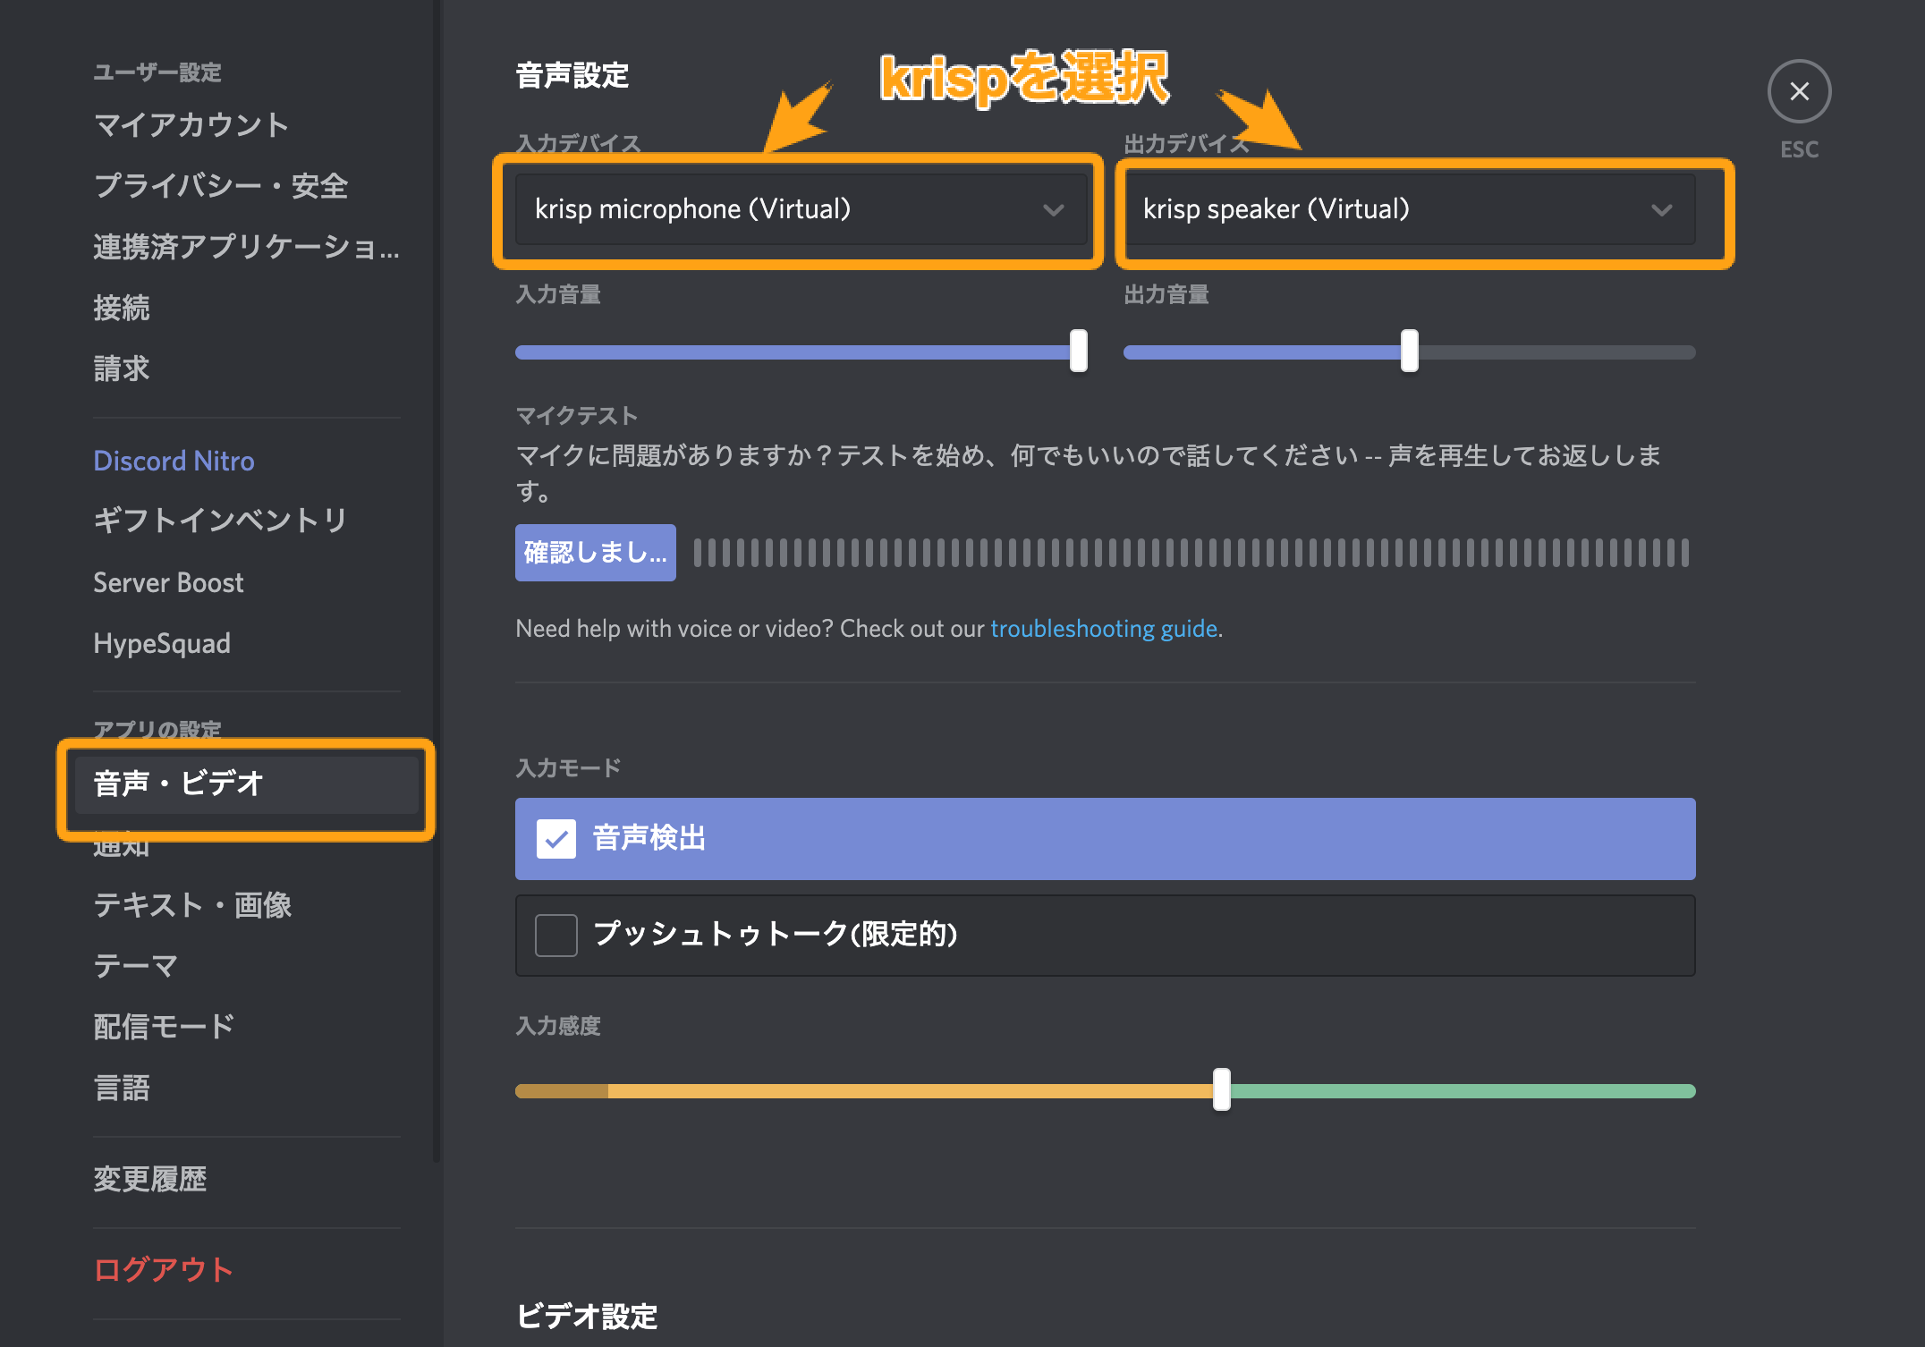Screen dimensions: 1925x1347
Task: Click the 音声設定 heading
Action: click(x=572, y=76)
